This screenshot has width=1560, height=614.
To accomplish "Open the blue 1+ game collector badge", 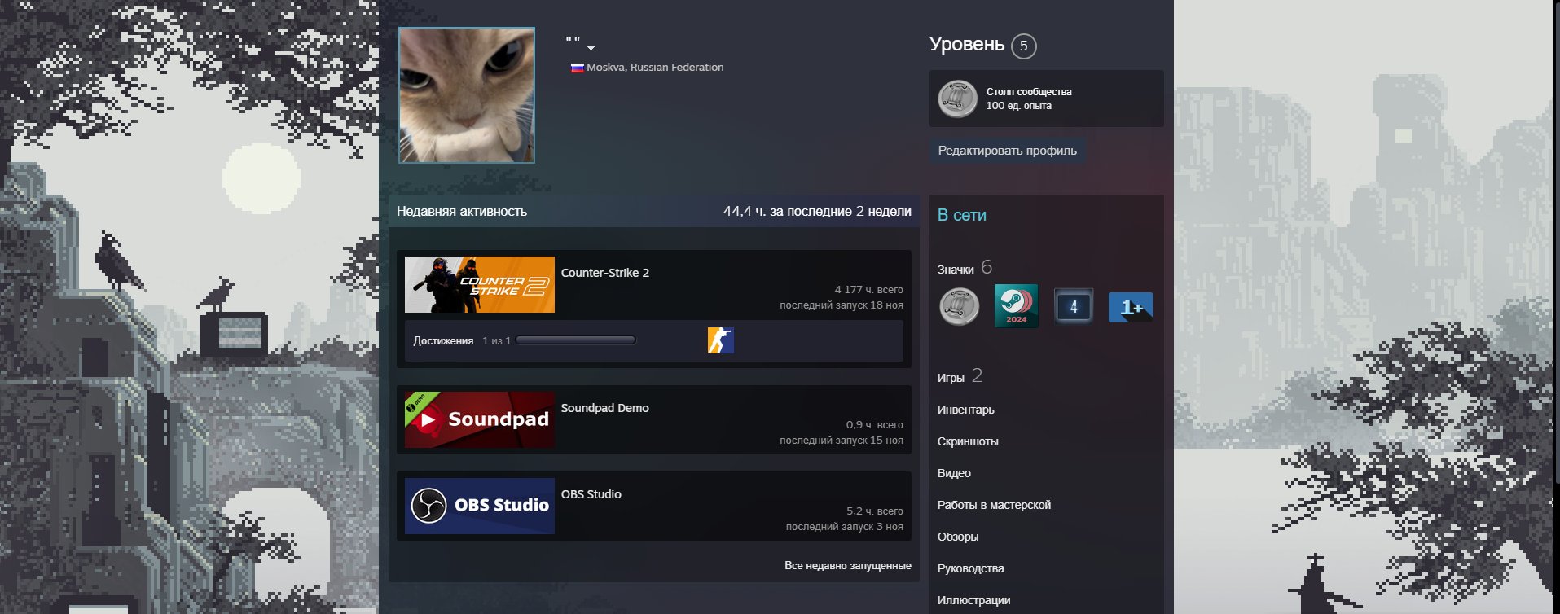I will tap(1130, 307).
